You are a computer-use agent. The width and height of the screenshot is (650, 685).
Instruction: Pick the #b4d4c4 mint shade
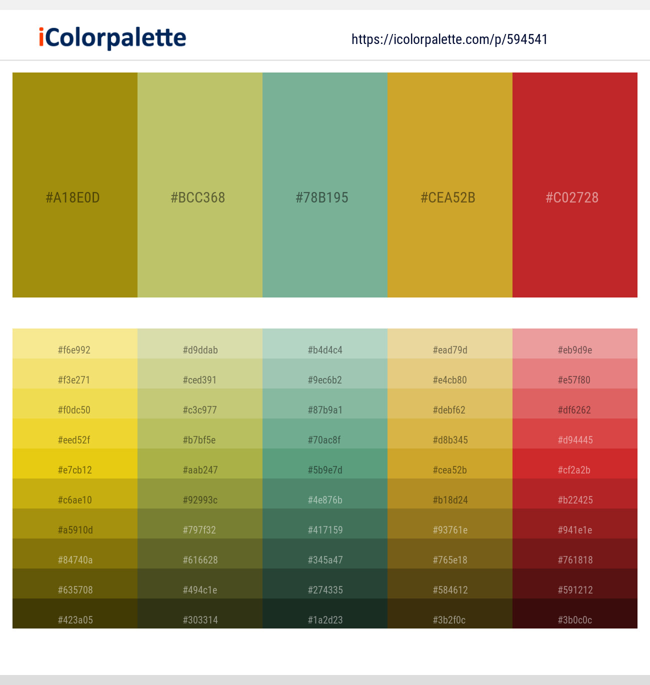pyautogui.click(x=325, y=343)
